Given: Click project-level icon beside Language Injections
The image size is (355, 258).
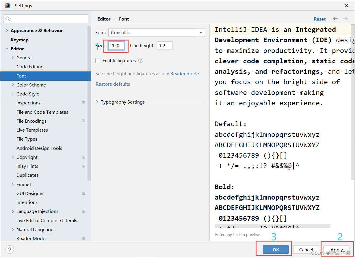Looking at the screenshot, I should pos(83,211).
